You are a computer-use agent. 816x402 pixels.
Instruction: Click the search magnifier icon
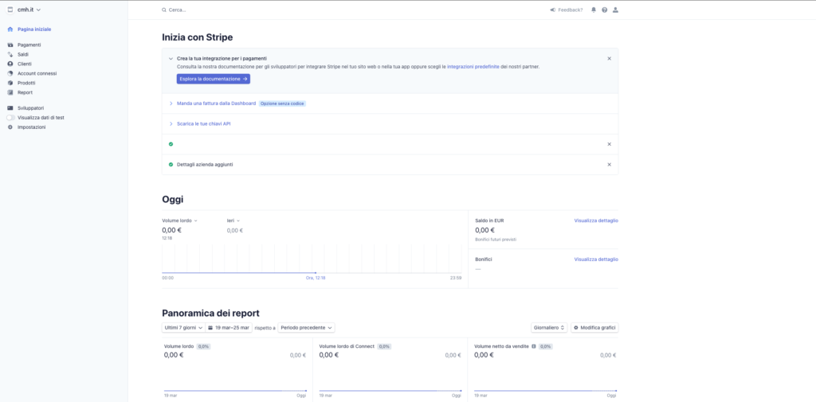164,10
